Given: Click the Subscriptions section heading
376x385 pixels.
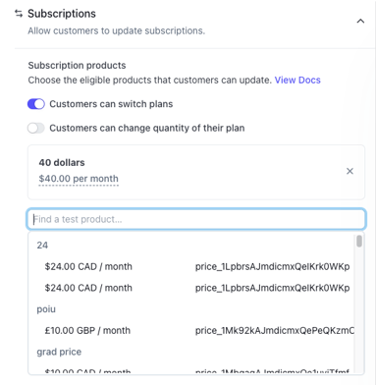Looking at the screenshot, I should coord(62,14).
